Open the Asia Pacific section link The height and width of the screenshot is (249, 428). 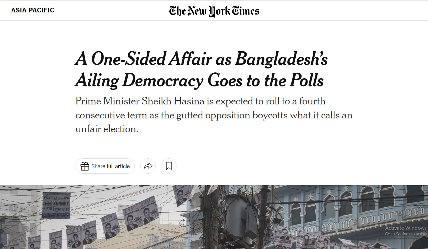point(33,10)
